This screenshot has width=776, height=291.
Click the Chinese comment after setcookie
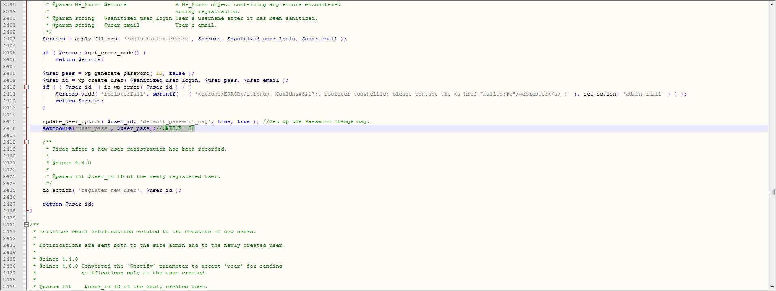(178, 128)
